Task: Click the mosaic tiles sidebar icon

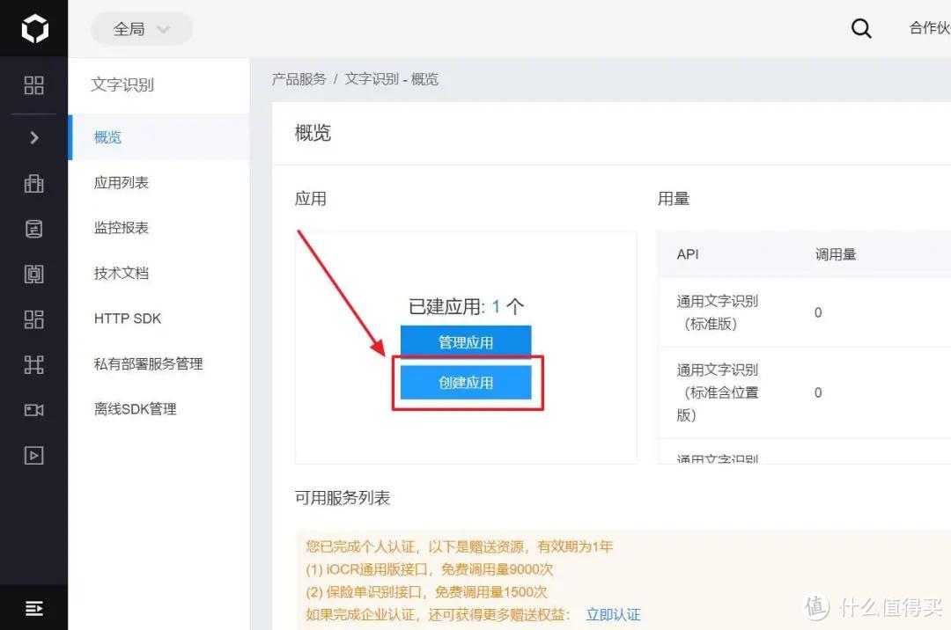Action: [34, 319]
